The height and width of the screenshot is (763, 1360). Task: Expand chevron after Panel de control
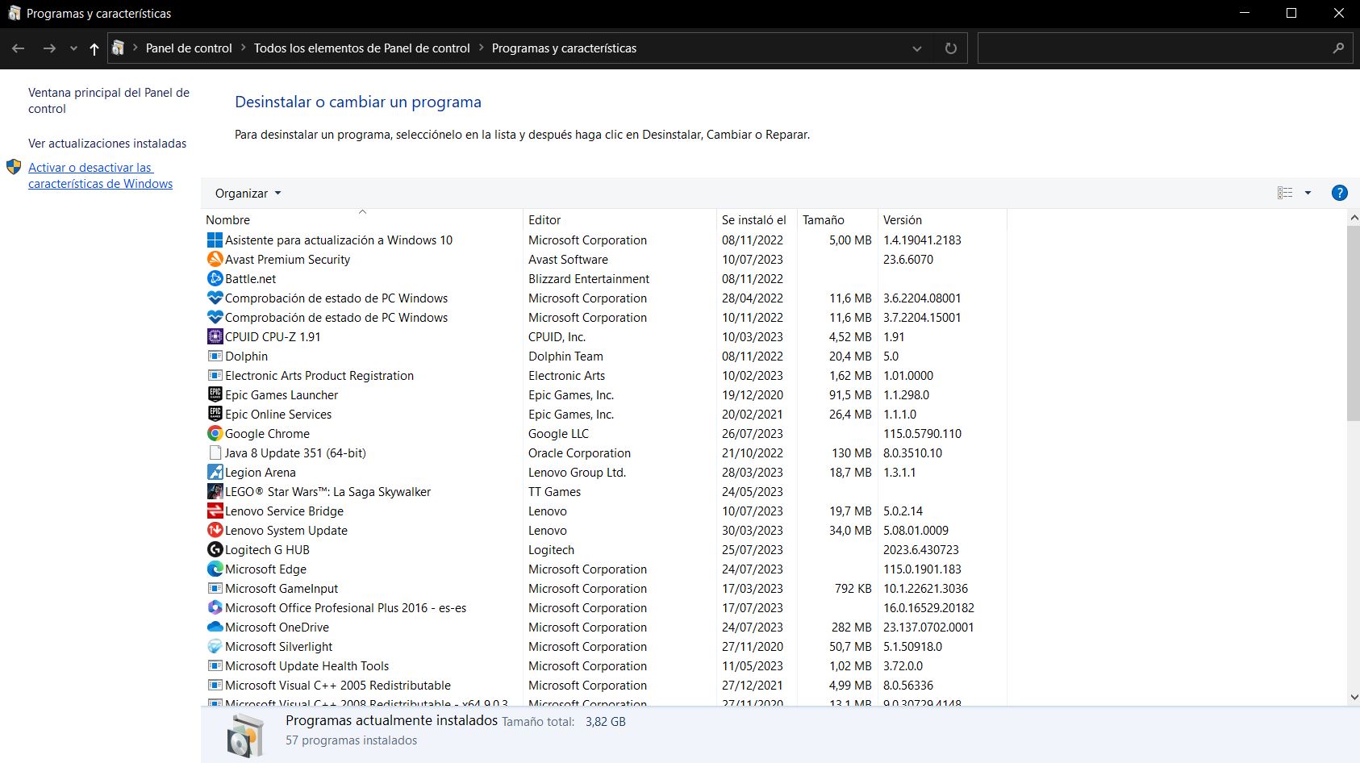click(243, 48)
